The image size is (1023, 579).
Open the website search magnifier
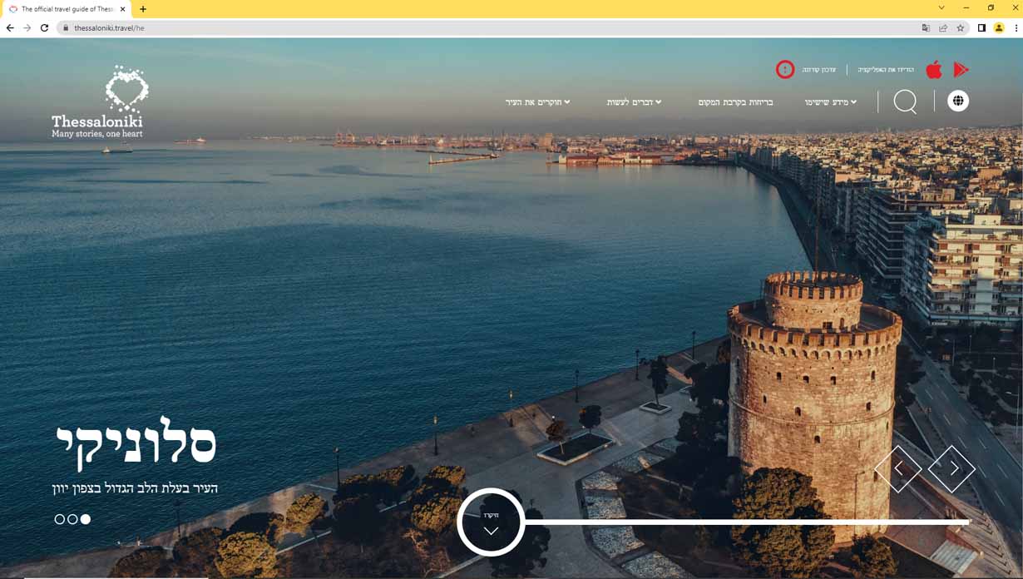[905, 101]
